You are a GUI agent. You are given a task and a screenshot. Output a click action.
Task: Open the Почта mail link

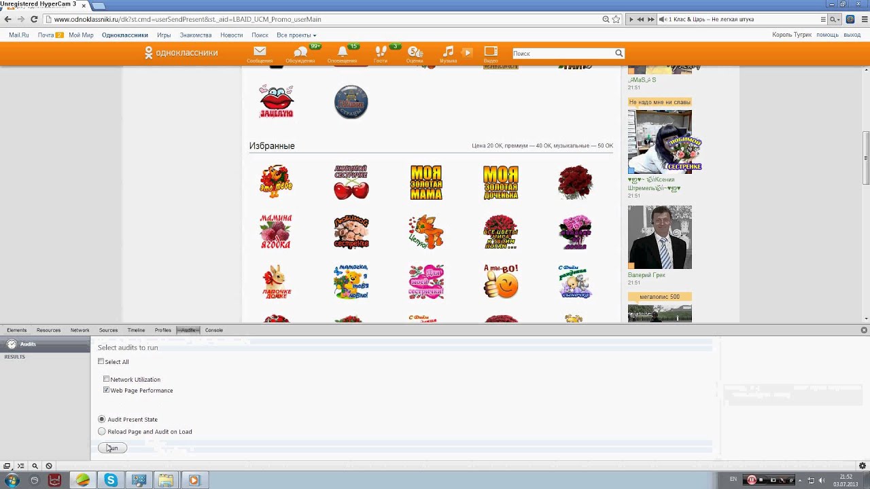click(x=46, y=35)
